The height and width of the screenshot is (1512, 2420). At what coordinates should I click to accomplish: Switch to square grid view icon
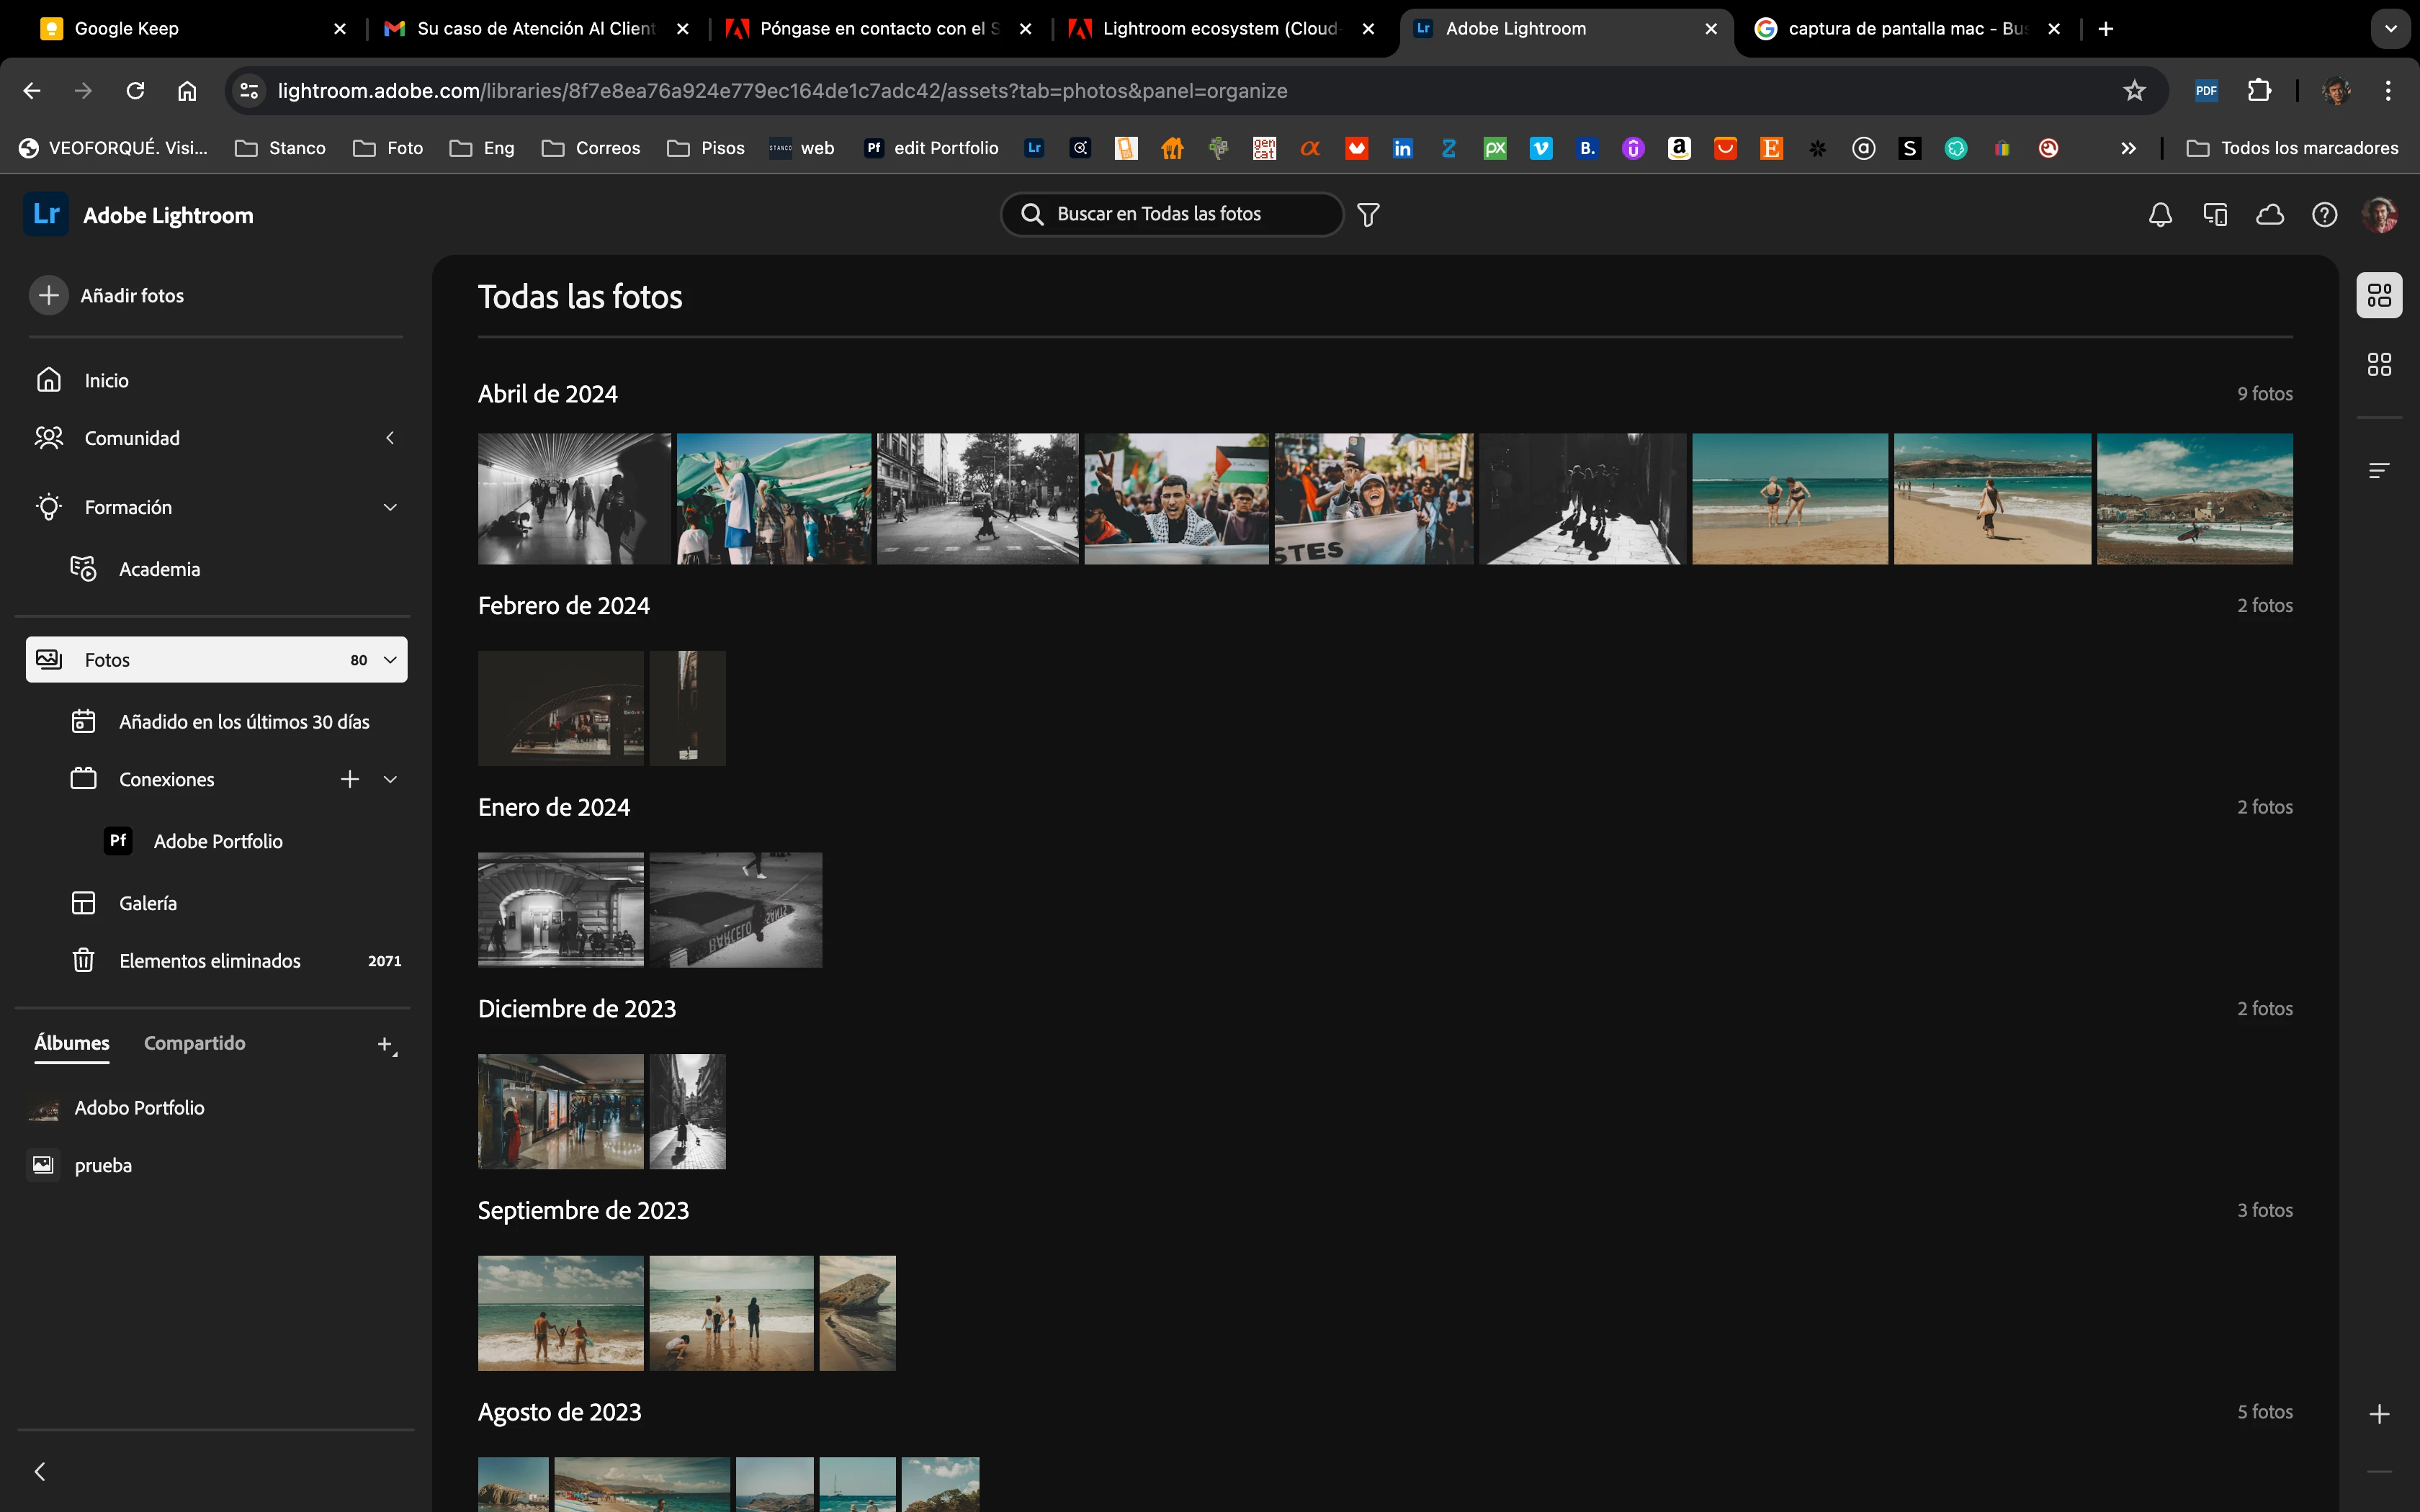pyautogui.click(x=2379, y=364)
